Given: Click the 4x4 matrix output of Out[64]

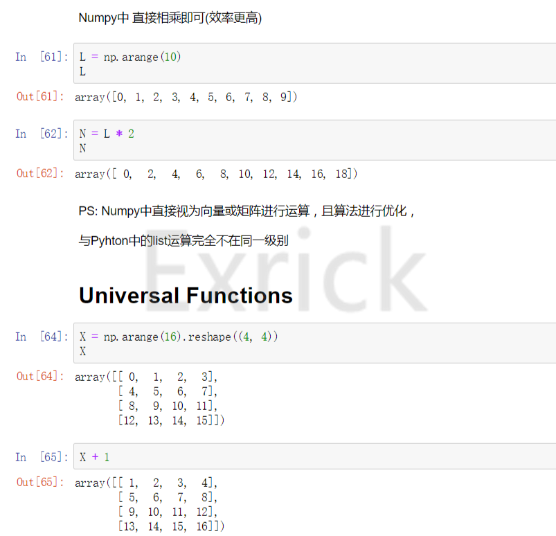Looking at the screenshot, I should [x=150, y=398].
